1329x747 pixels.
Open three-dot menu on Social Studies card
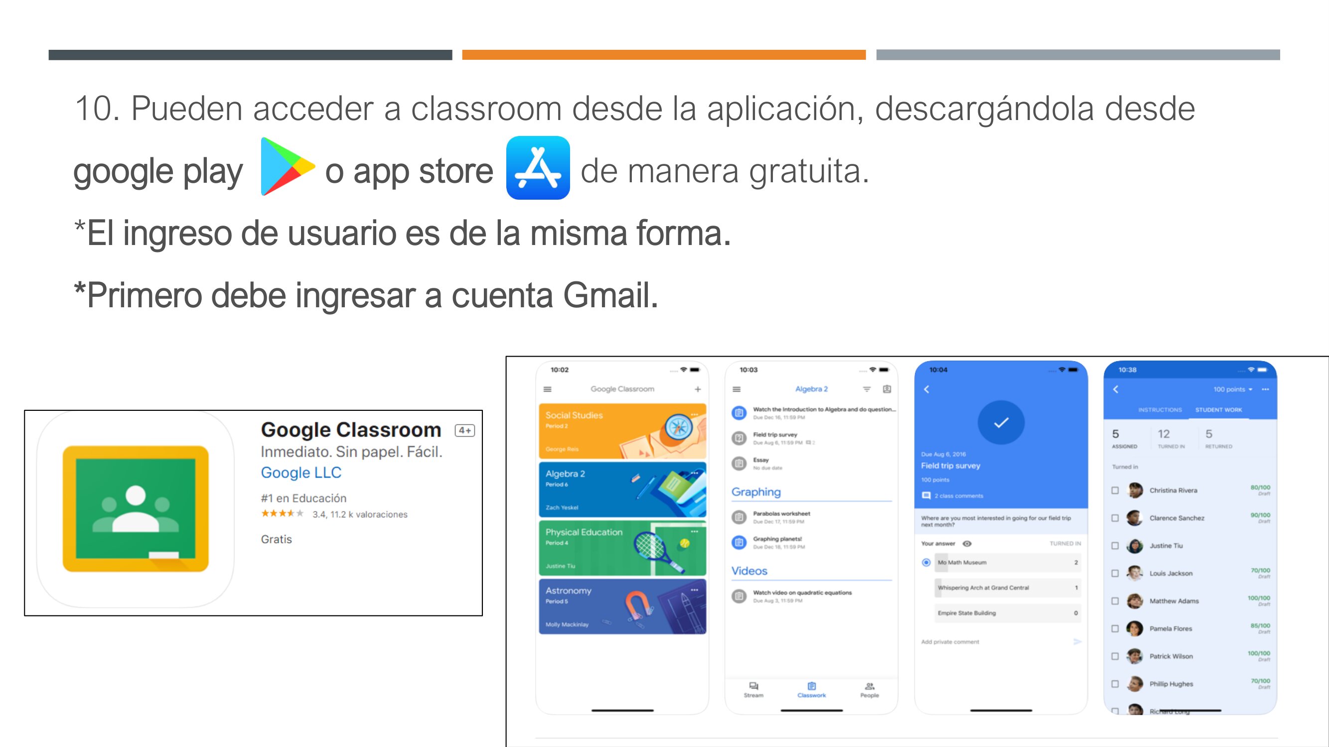695,414
